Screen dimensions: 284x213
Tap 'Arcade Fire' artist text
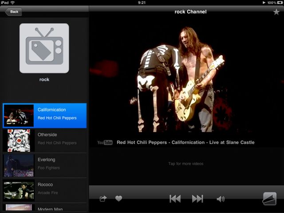pyautogui.click(x=48, y=193)
